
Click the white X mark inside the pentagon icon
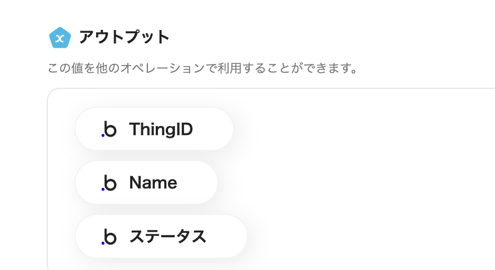pyautogui.click(x=60, y=38)
